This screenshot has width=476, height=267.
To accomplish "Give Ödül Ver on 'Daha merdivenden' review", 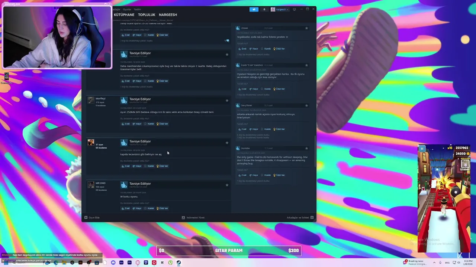I will pos(162,81).
